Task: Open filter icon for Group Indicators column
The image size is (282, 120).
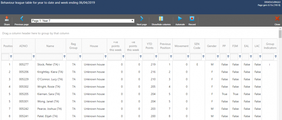Action: click(275, 56)
